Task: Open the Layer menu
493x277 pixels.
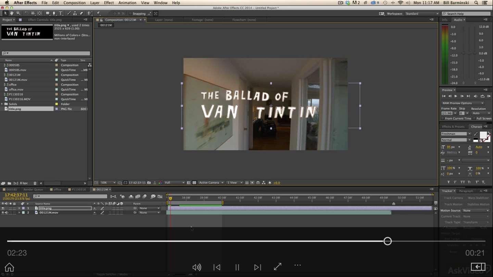Action: pos(95,3)
